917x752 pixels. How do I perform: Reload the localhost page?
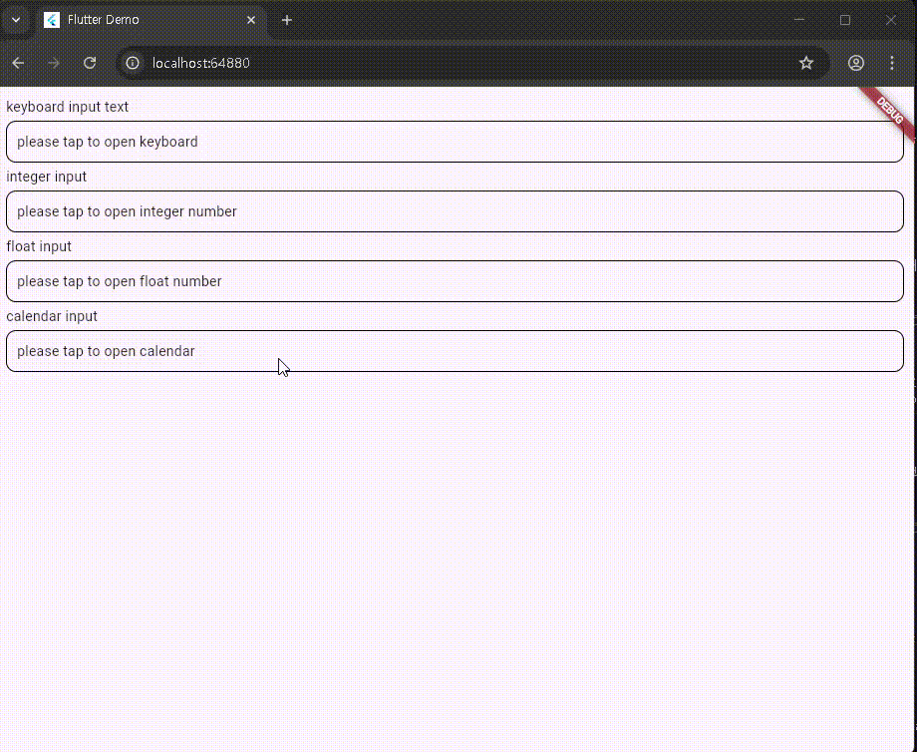90,63
